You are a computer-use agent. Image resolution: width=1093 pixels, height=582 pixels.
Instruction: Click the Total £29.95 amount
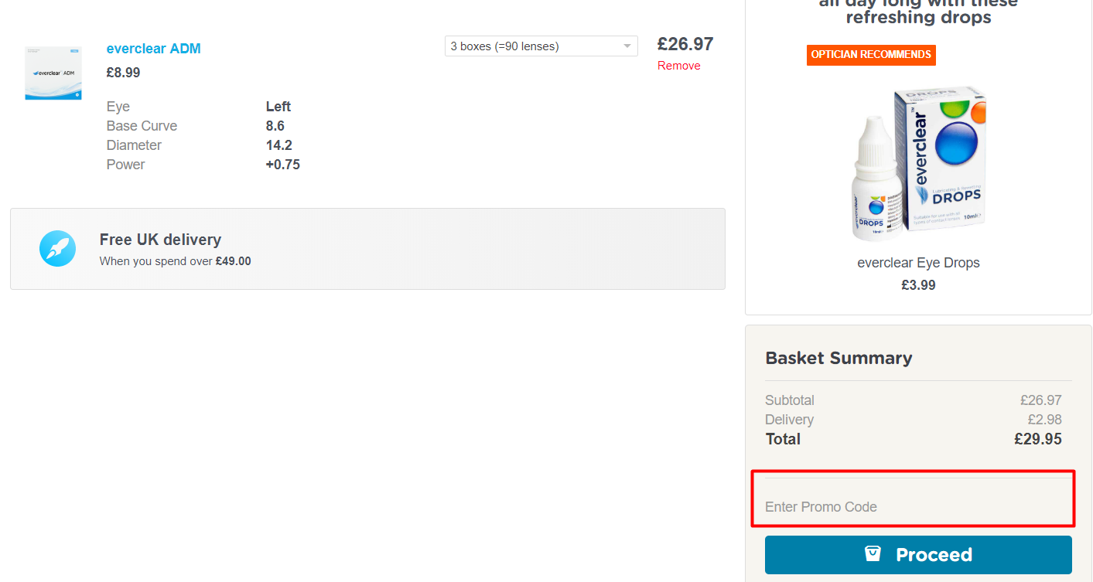click(x=1037, y=439)
